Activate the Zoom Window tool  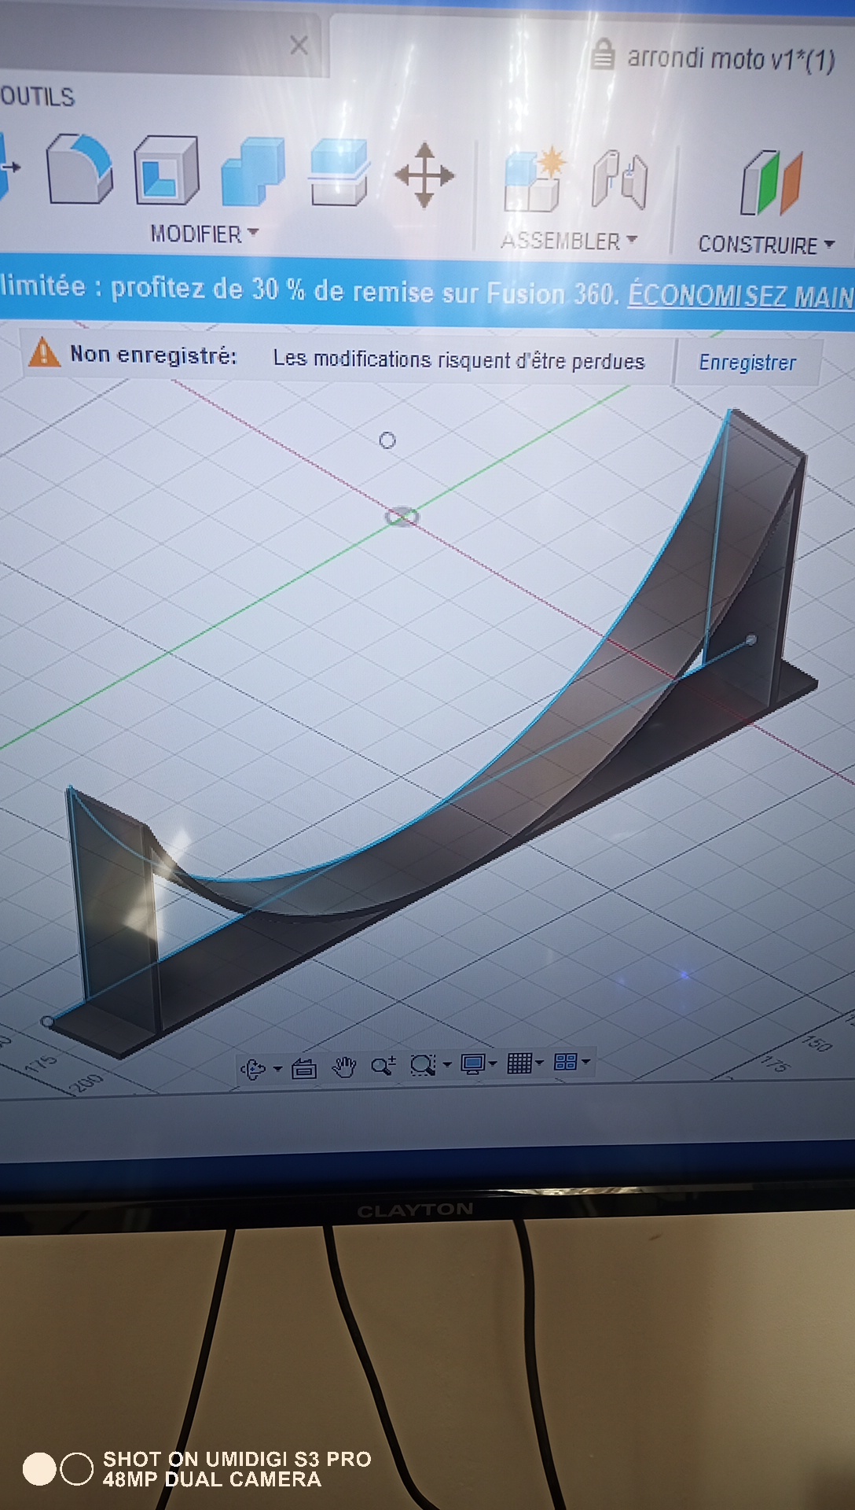tap(423, 1065)
